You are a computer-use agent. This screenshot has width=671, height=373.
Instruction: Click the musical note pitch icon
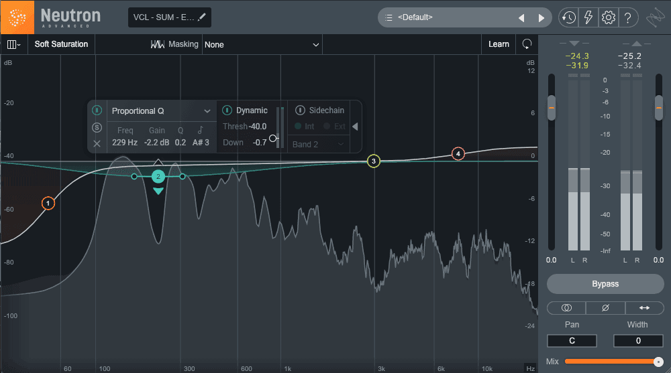click(x=200, y=131)
